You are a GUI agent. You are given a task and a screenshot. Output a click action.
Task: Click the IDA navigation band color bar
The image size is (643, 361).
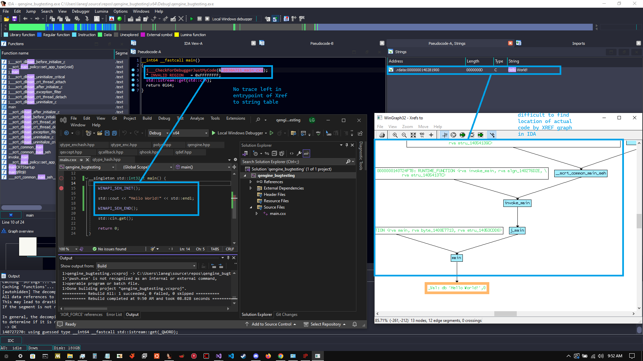click(201, 27)
